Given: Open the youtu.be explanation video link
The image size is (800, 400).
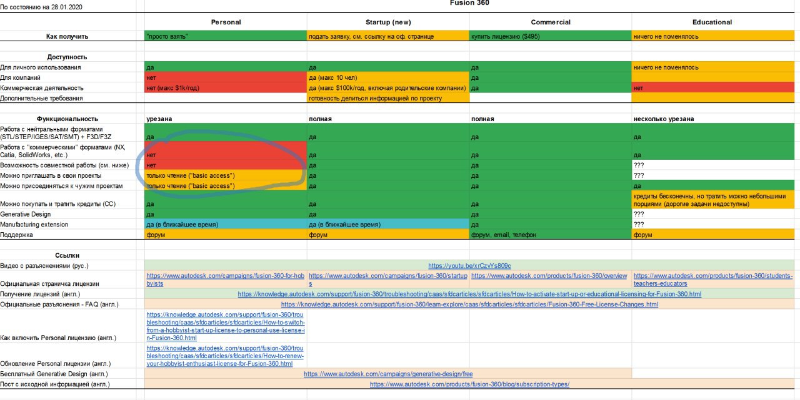Looking at the screenshot, I should (469, 266).
